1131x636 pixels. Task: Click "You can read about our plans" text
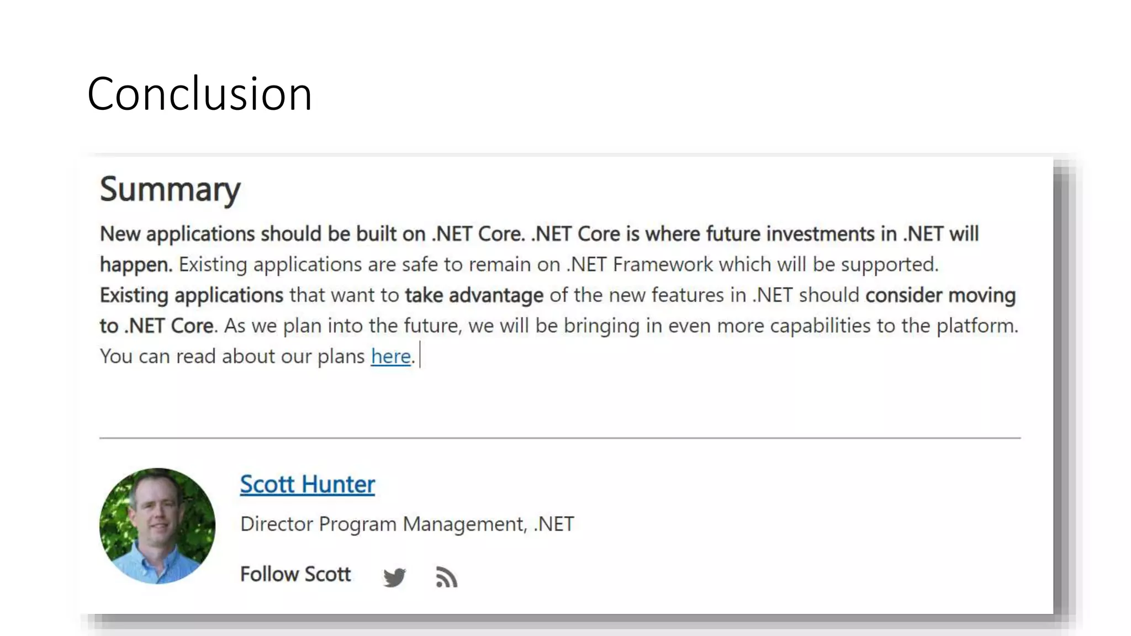point(232,357)
